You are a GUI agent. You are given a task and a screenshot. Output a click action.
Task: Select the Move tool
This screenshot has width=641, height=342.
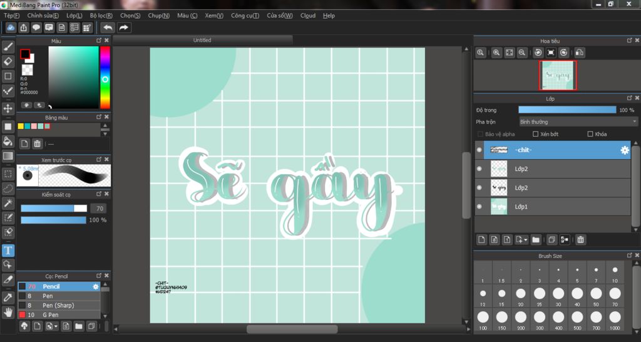[x=8, y=108]
